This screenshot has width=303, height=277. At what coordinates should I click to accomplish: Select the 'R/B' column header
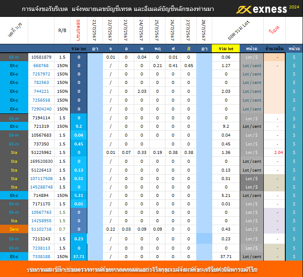tap(62, 30)
